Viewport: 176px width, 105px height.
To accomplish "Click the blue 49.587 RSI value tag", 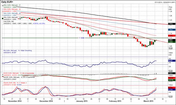I will (x=172, y=61).
